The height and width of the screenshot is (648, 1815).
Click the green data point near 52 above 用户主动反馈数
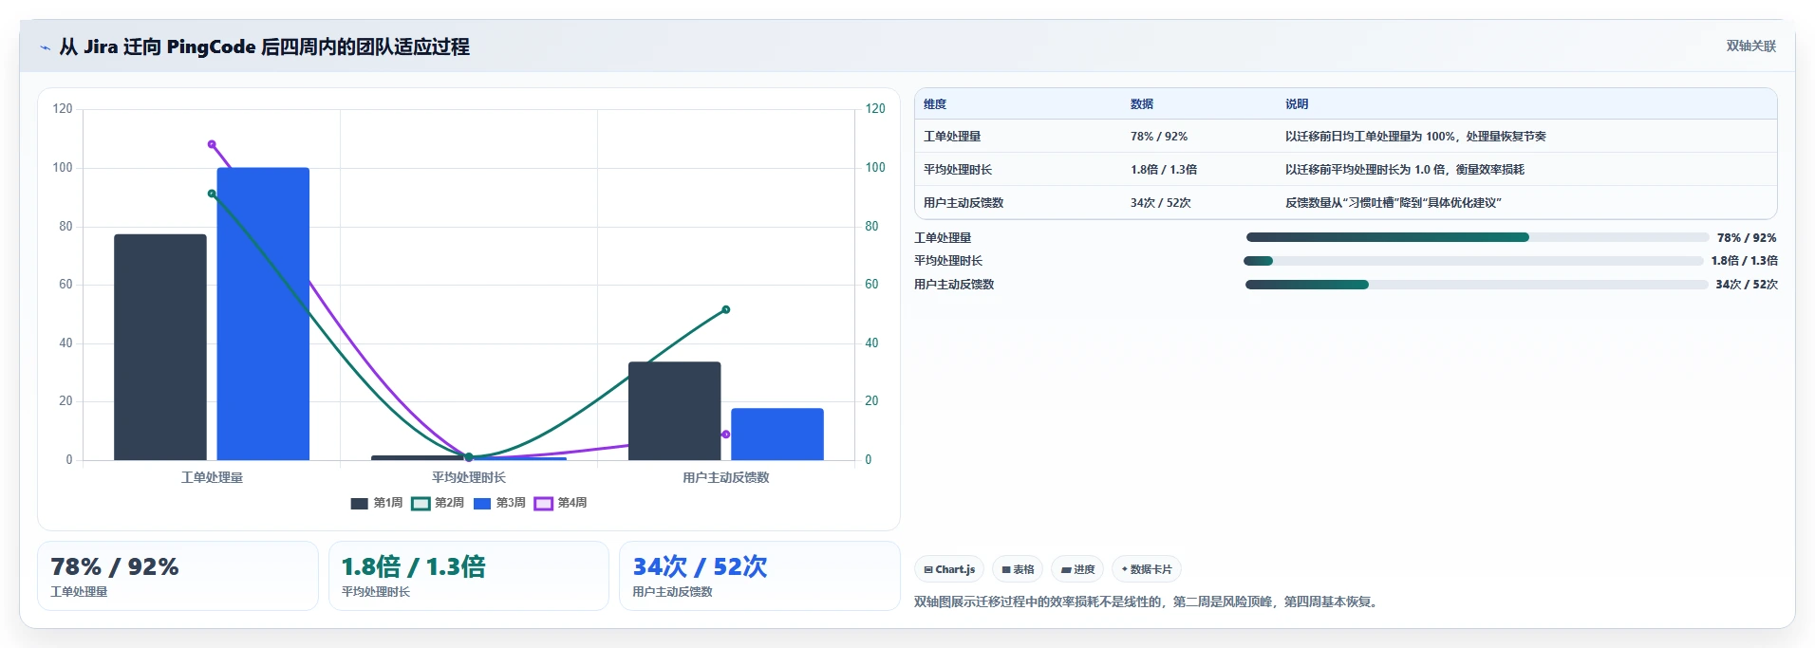tap(726, 309)
